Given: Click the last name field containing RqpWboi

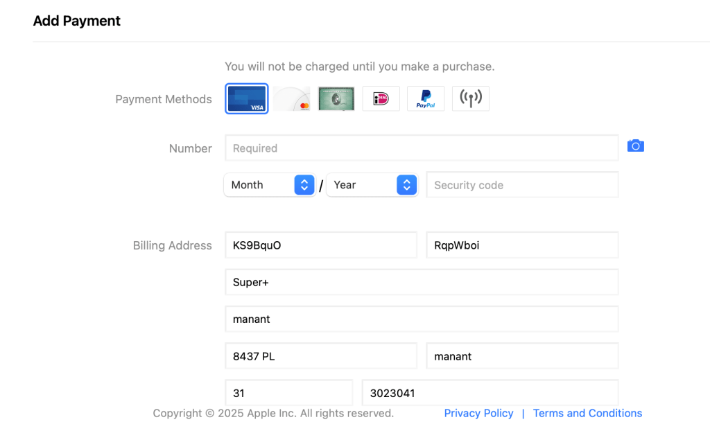Looking at the screenshot, I should (522, 245).
